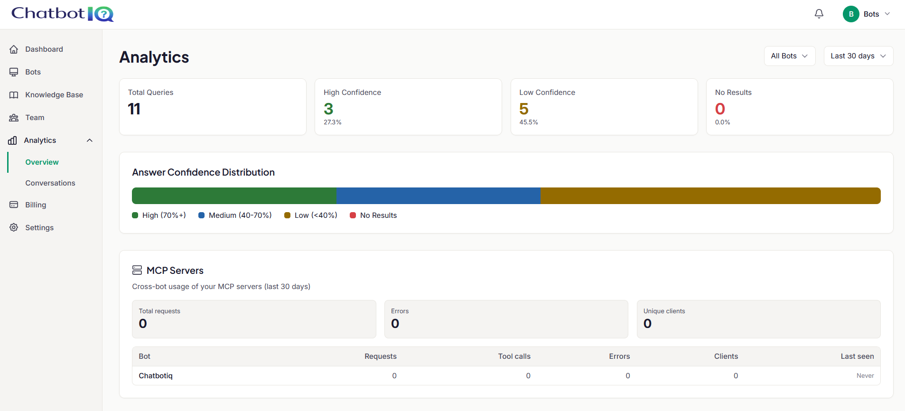Open Bots page from sidebar
The width and height of the screenshot is (905, 411).
tap(33, 72)
